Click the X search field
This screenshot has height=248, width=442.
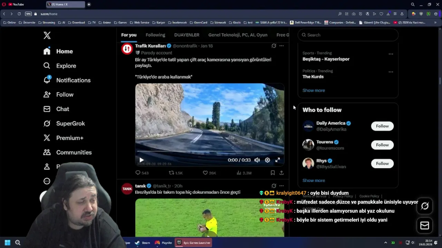[348, 35]
